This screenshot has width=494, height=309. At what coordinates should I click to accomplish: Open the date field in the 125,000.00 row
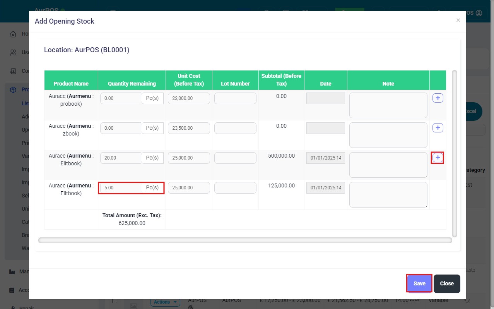click(326, 188)
